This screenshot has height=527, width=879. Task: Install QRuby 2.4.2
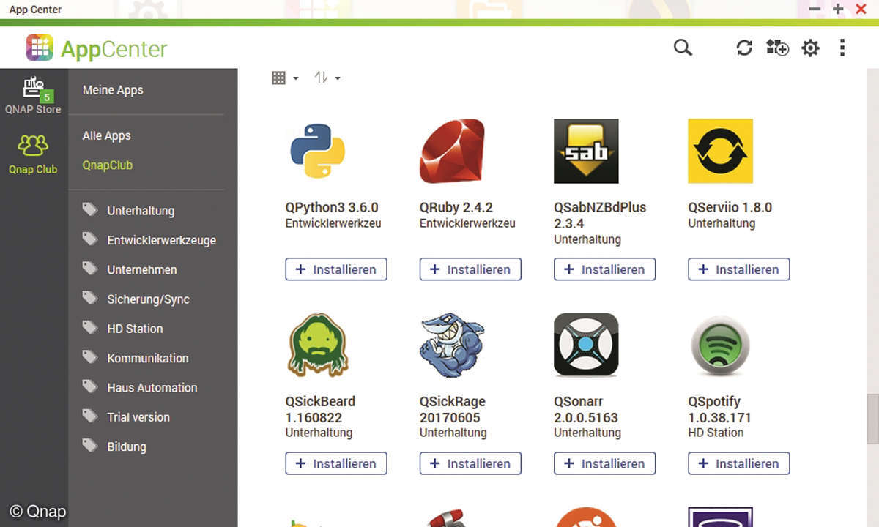click(x=470, y=269)
